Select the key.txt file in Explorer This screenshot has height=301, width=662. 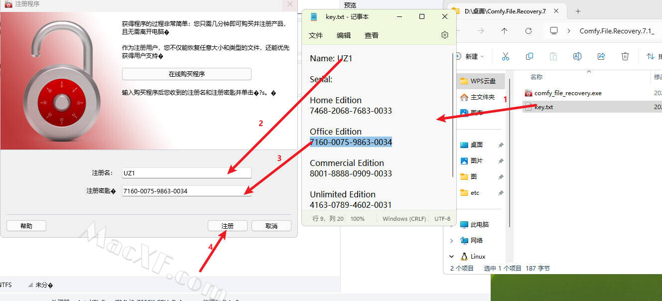coord(592,107)
